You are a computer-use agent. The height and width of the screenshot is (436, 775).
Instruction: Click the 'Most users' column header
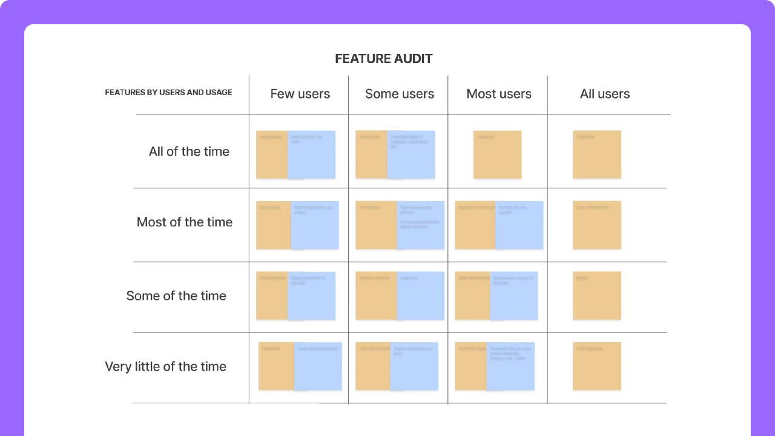tap(498, 94)
